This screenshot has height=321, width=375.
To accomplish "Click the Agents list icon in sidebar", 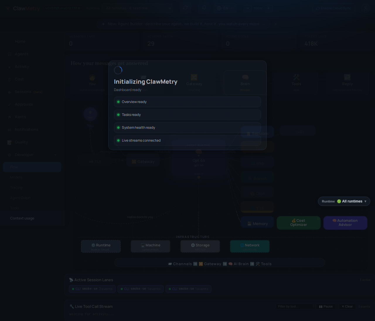I will pos(9,54).
